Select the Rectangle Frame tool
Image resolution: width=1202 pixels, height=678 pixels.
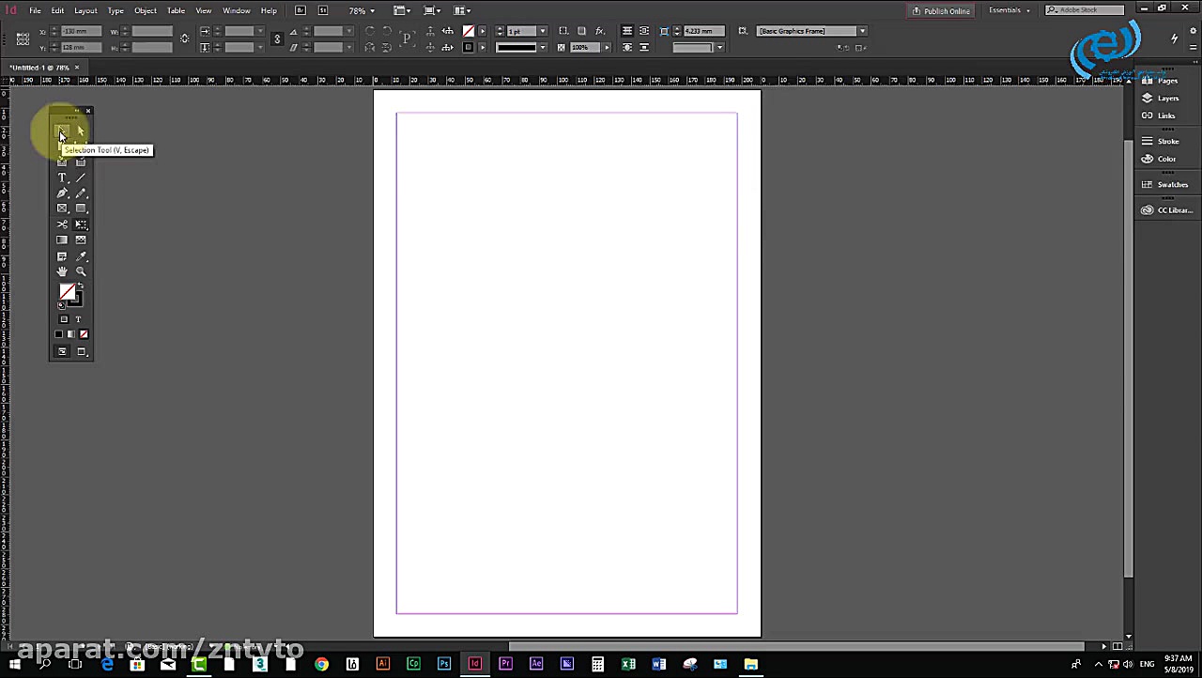pos(62,208)
